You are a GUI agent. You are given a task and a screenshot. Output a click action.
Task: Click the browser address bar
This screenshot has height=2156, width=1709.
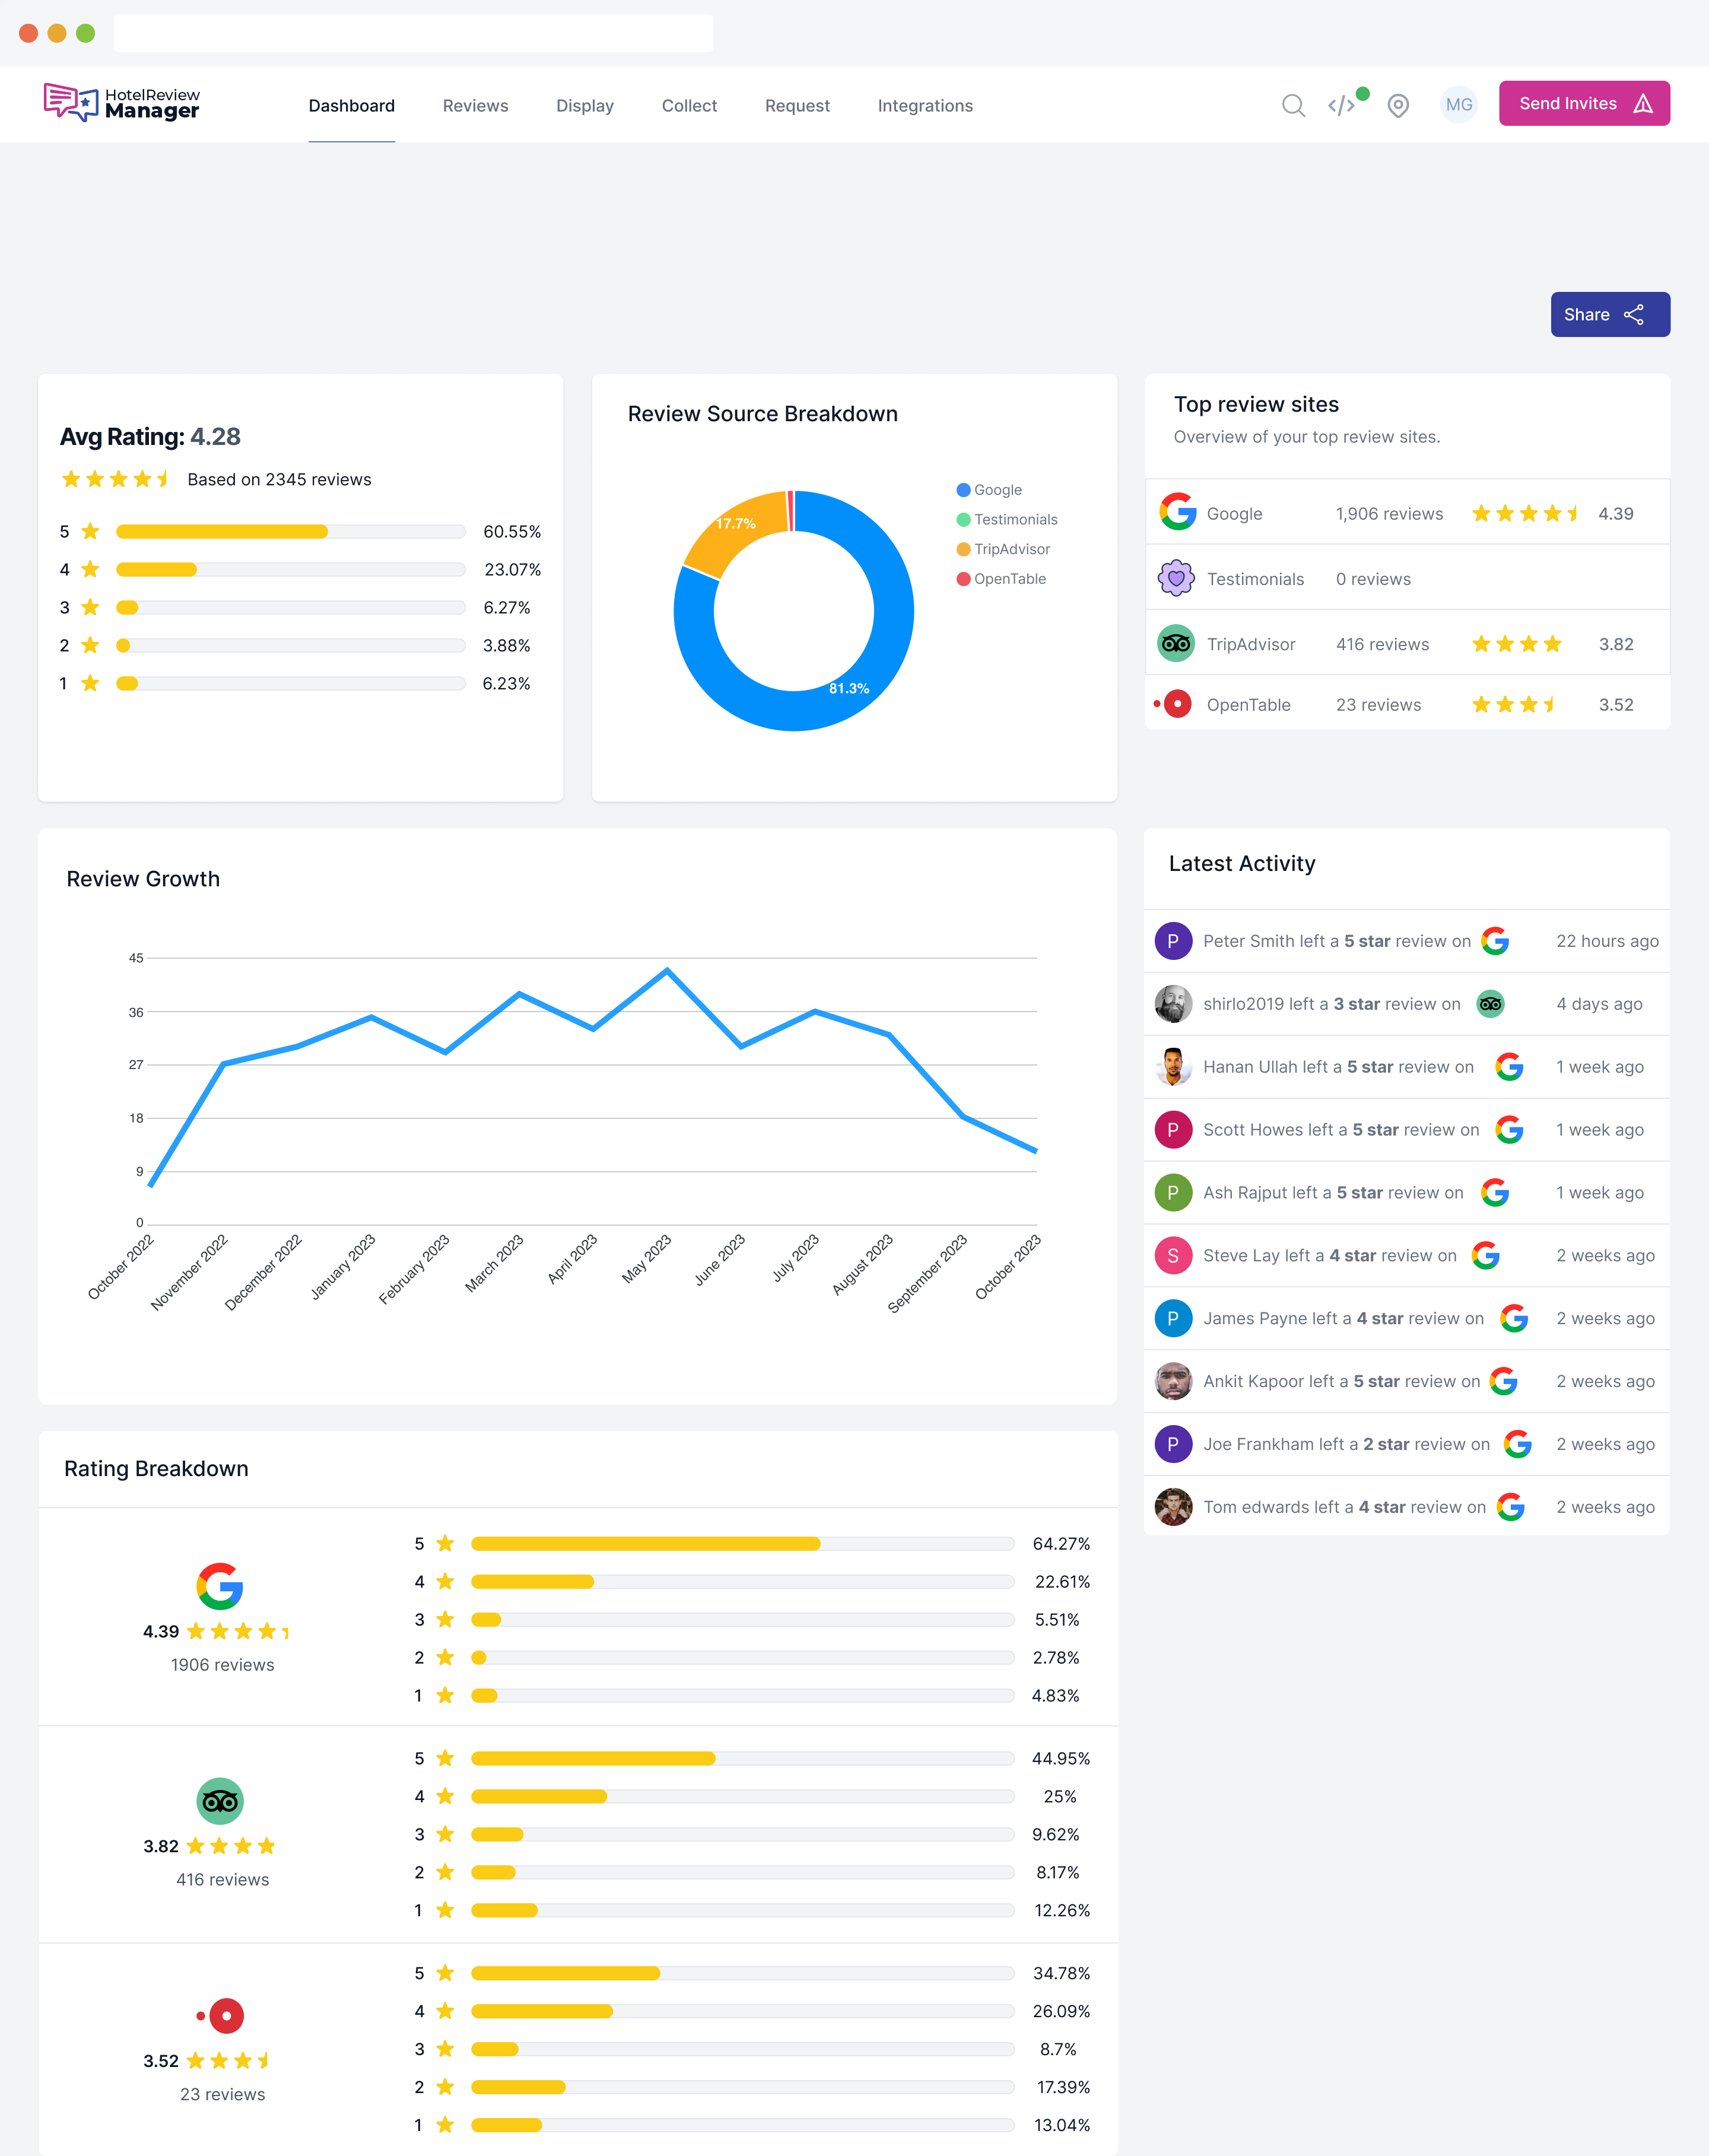click(413, 33)
